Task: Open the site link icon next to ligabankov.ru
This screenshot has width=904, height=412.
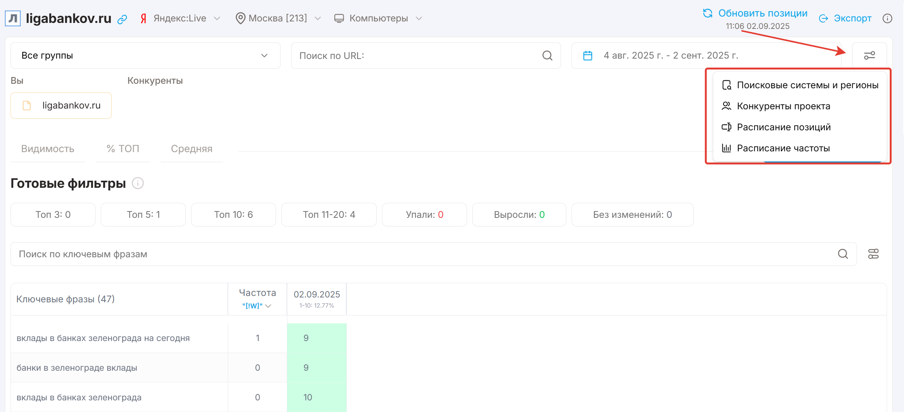Action: tap(122, 19)
